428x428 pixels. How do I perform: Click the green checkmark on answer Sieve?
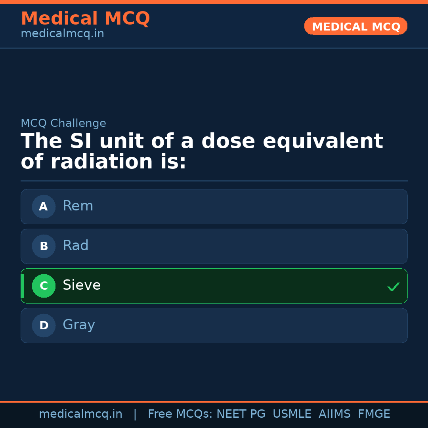point(393,286)
